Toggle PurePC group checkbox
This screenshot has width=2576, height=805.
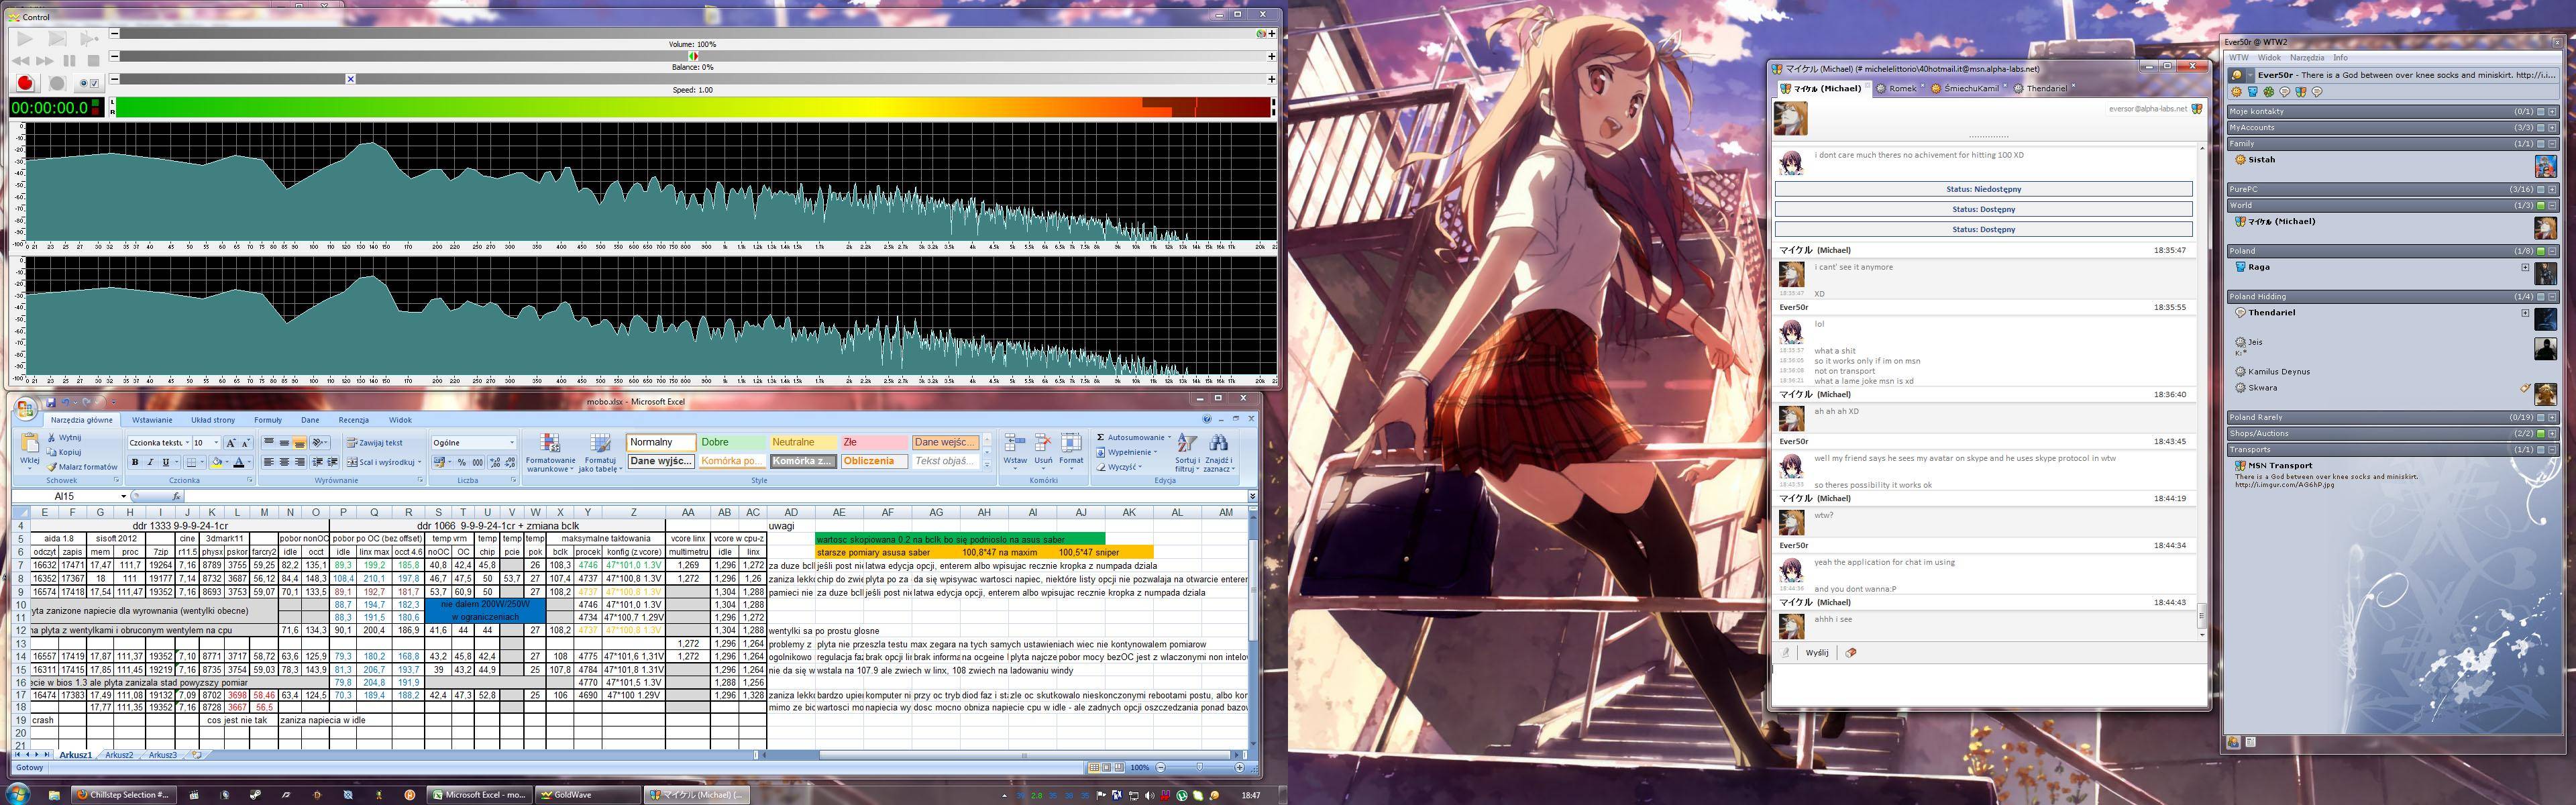(2540, 189)
